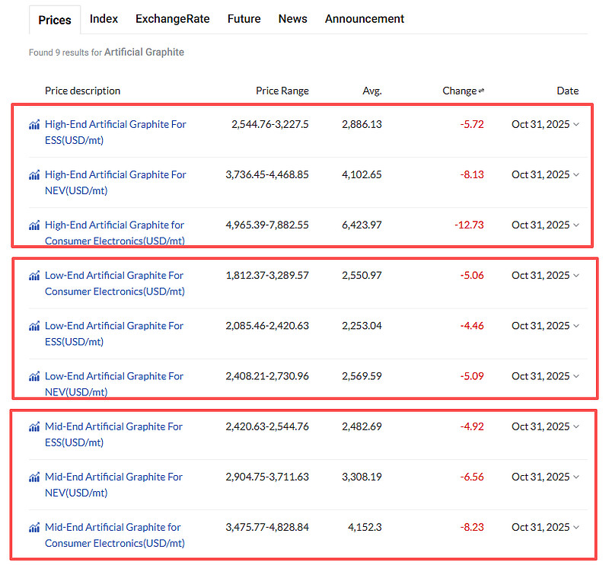Click chart icon beside High-End Graphite For NEV
This screenshot has height=565, width=609.
[34, 174]
